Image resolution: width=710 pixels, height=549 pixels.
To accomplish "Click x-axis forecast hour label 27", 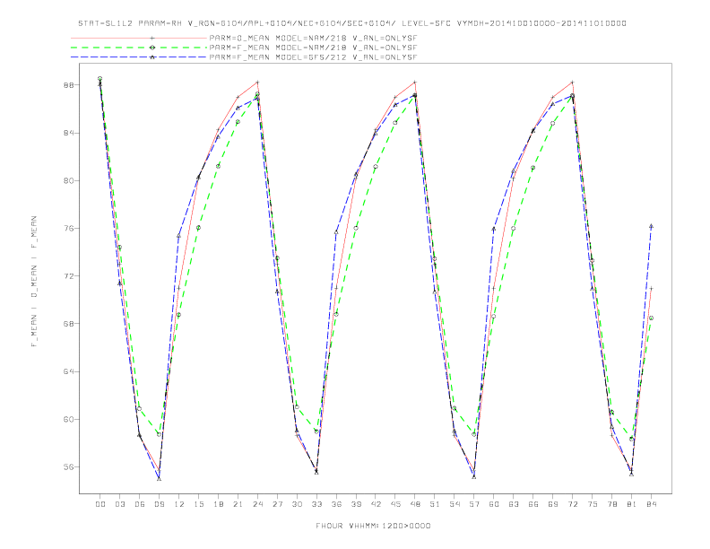I will point(277,504).
